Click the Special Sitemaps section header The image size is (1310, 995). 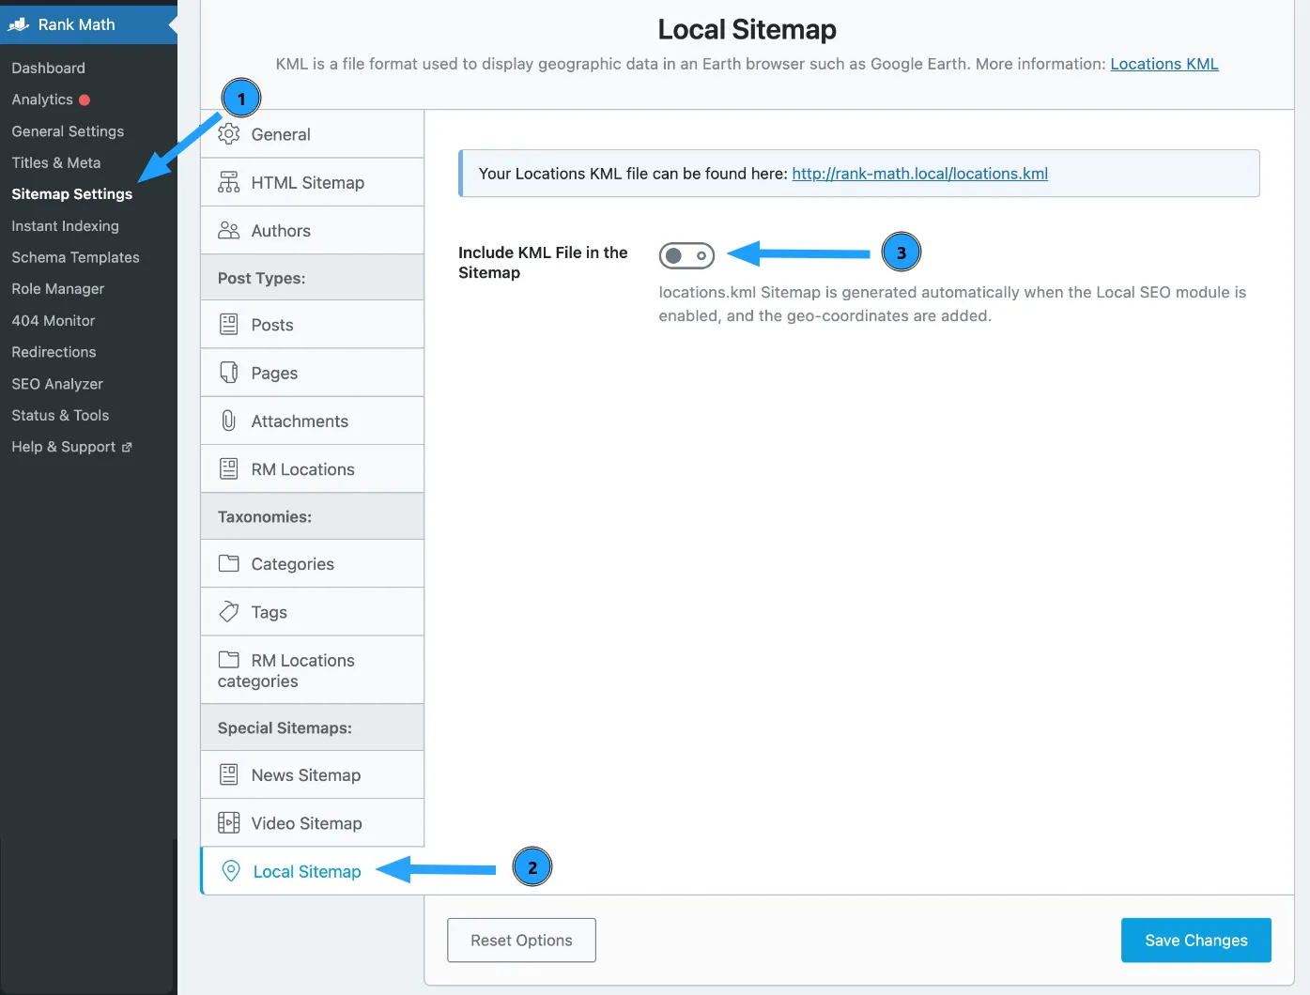312,727
